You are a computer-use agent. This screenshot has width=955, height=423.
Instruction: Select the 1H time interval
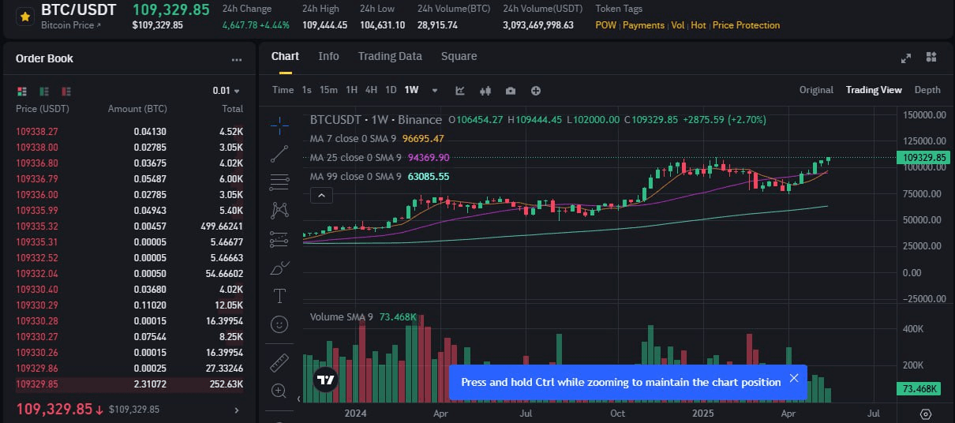click(352, 90)
